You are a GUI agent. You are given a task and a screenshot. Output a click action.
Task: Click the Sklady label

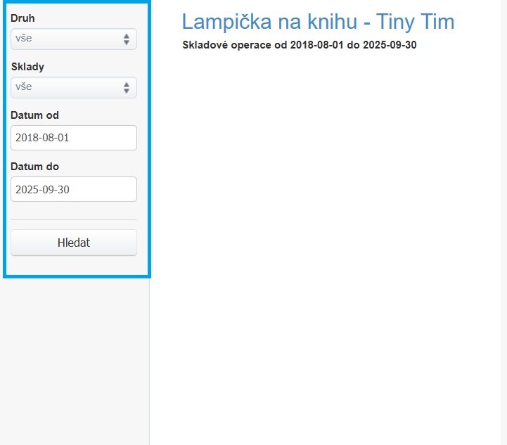click(27, 67)
